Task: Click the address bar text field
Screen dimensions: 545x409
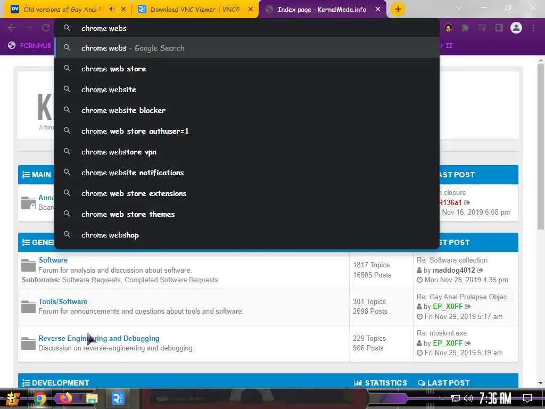Action: coord(247,28)
